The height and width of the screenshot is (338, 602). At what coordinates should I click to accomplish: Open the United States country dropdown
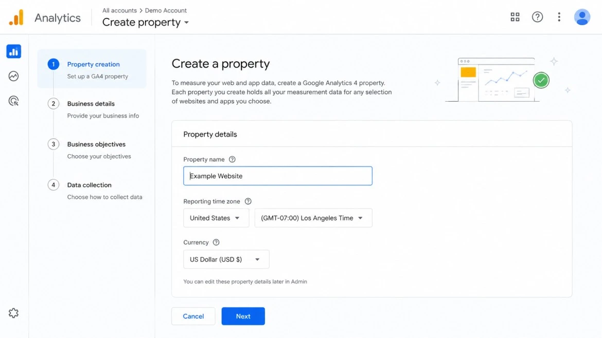click(216, 218)
